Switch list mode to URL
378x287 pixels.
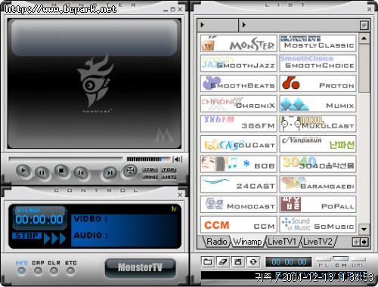[358, 262]
